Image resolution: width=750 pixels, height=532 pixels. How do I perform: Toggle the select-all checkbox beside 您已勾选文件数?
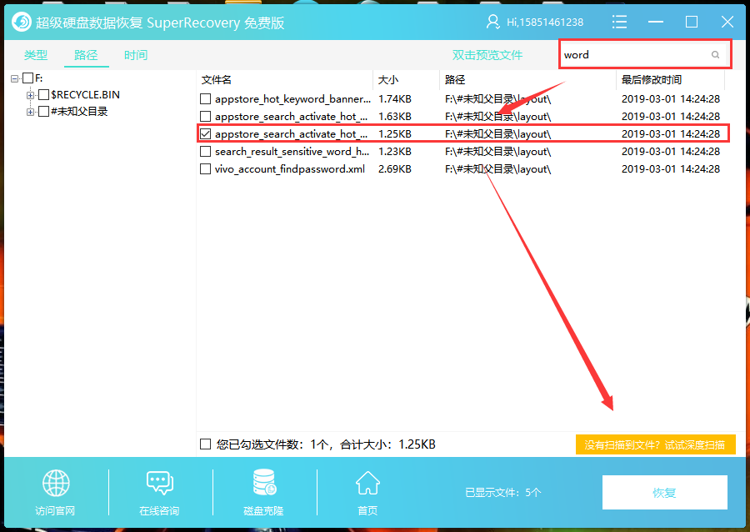coord(205,444)
